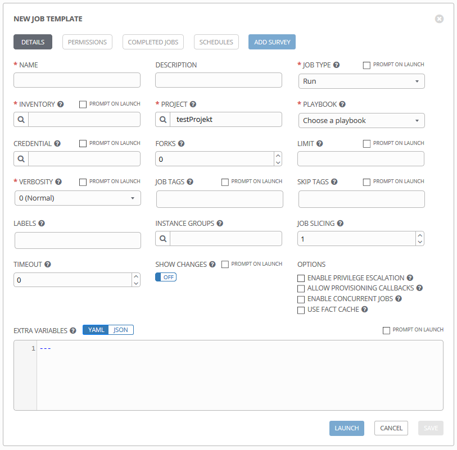Decrease the Timeout value with down arrow

pyautogui.click(x=136, y=283)
